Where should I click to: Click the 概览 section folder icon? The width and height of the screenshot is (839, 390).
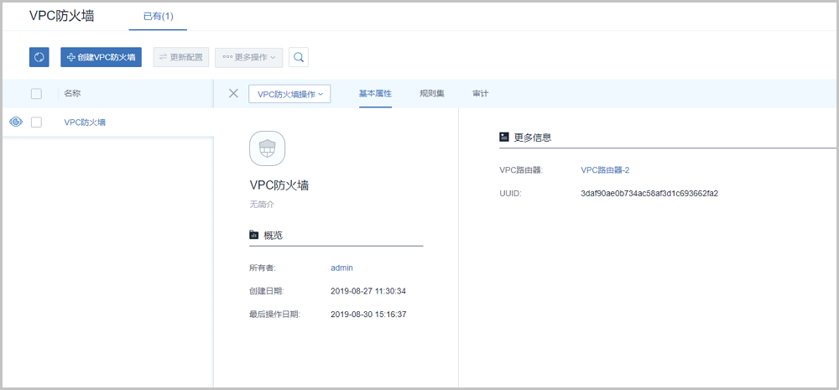[254, 235]
